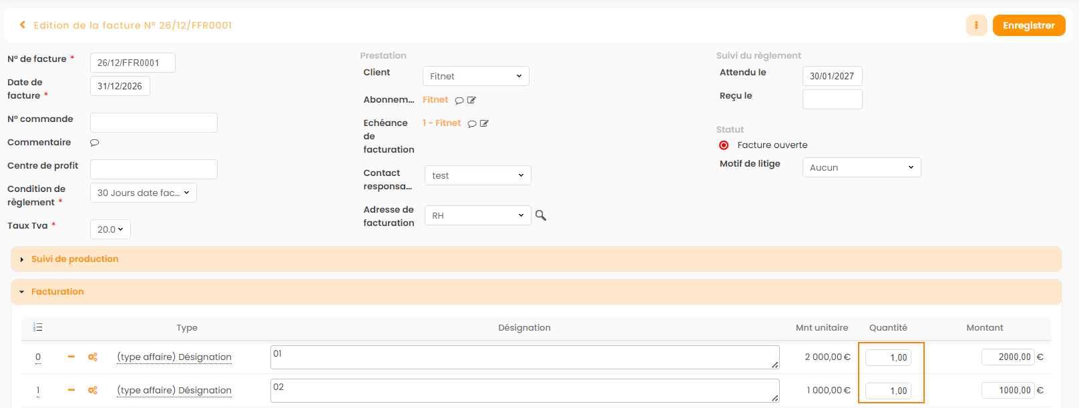Select the Facture ouverte status radio button
The image size is (1079, 408).
pyautogui.click(x=724, y=145)
